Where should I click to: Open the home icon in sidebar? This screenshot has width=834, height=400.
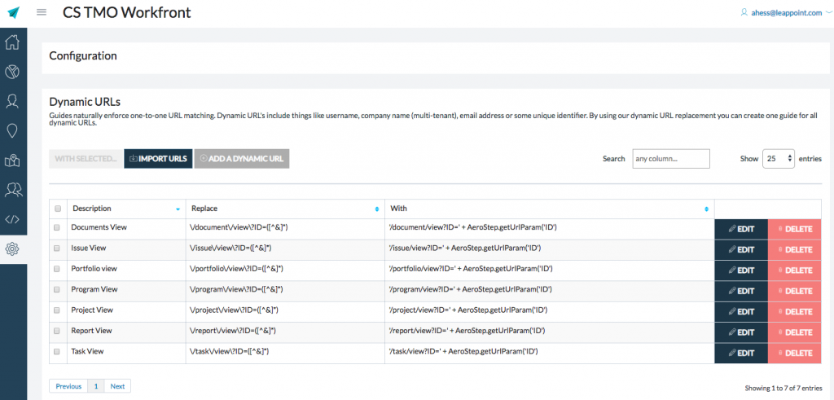[13, 42]
